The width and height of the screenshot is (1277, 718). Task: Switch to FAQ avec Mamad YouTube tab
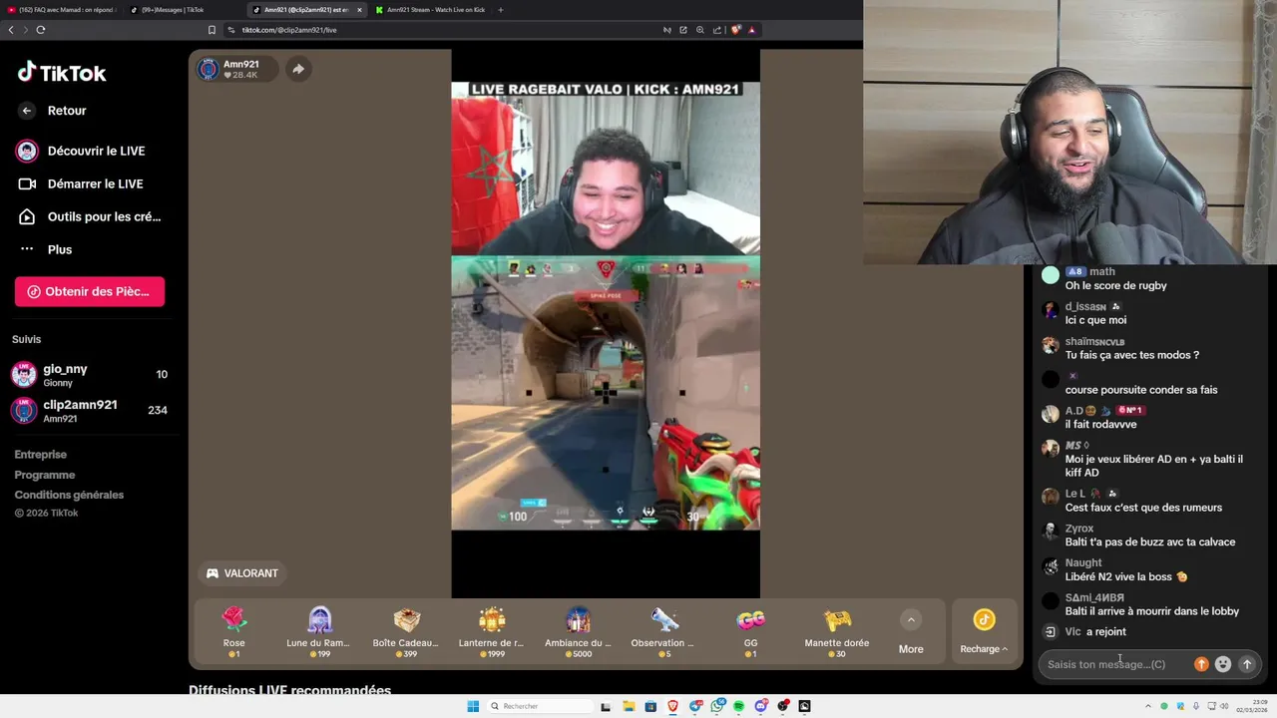pyautogui.click(x=62, y=10)
